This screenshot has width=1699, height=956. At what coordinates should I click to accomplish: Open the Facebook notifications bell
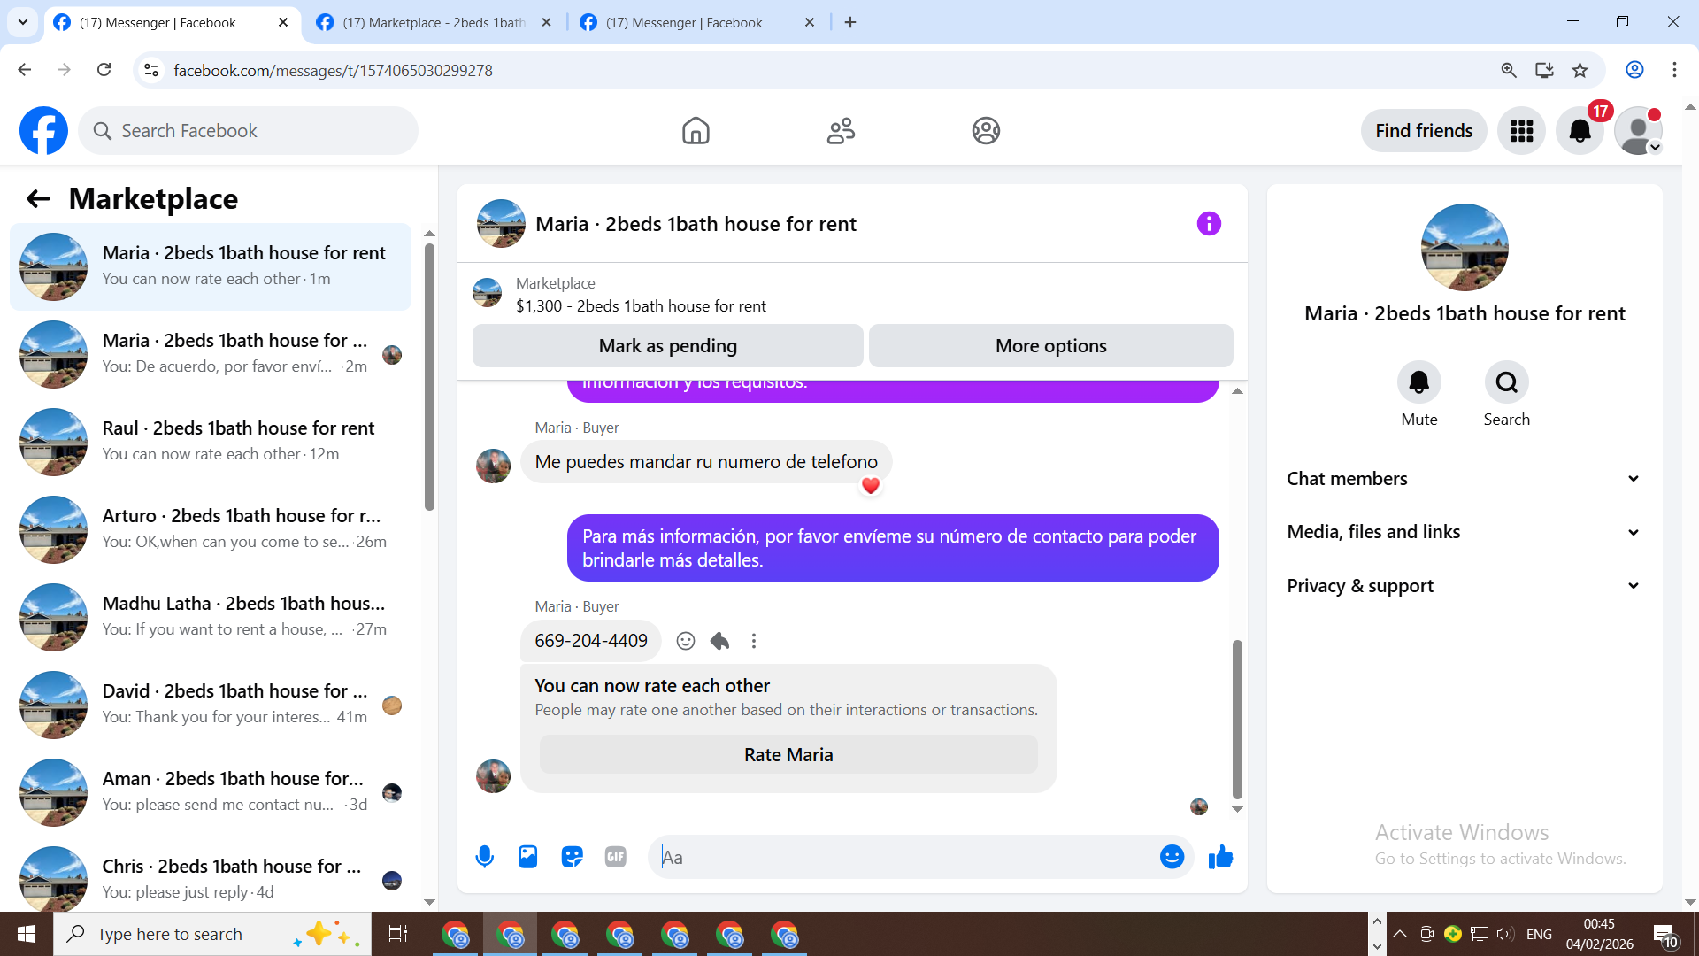(x=1580, y=131)
